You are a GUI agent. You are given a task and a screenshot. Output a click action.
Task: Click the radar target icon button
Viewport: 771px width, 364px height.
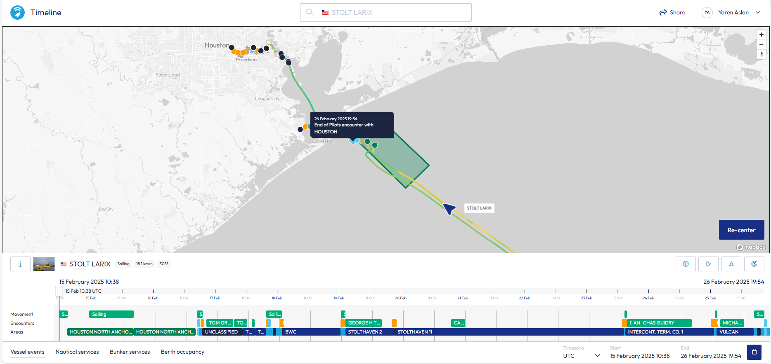point(754,264)
